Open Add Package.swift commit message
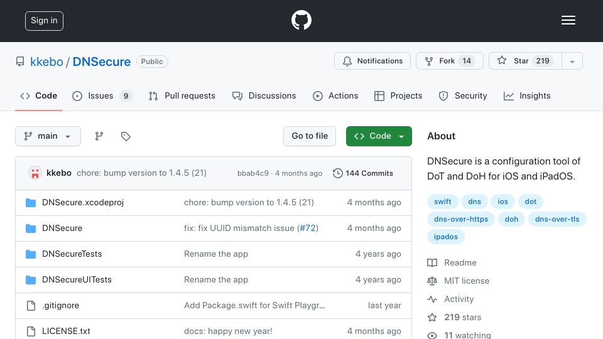This screenshot has height=339, width=603. click(x=254, y=306)
